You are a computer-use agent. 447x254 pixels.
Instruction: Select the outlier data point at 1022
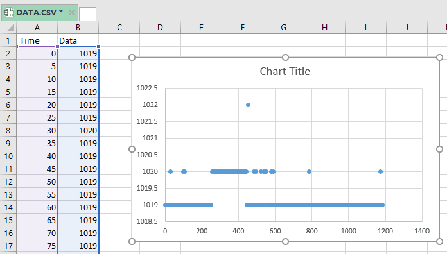point(248,105)
